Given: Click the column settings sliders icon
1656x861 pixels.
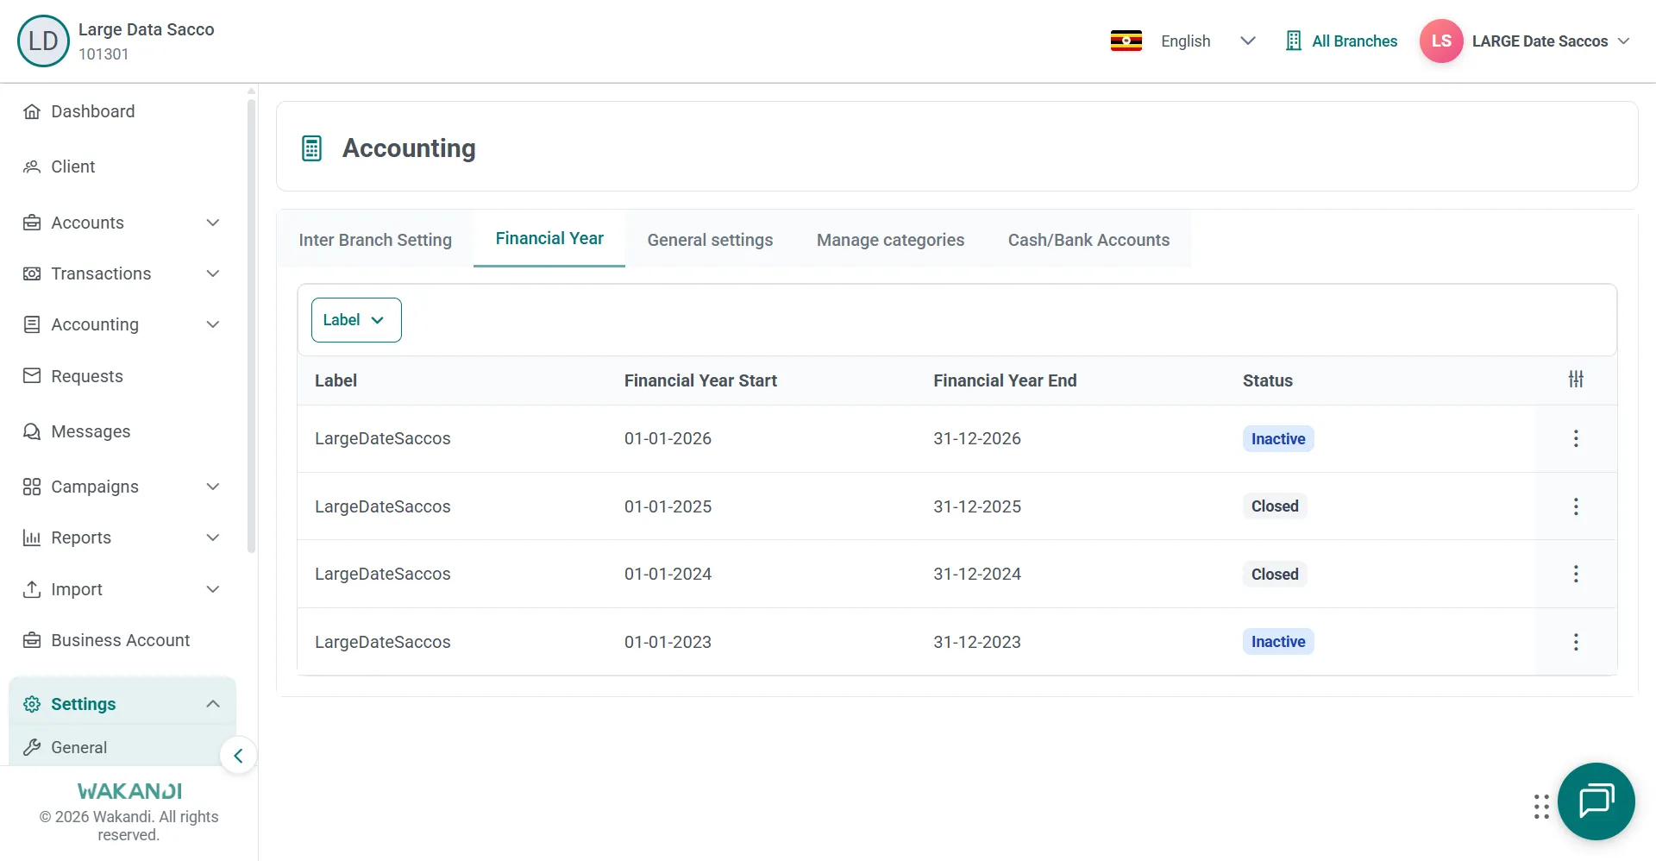Looking at the screenshot, I should tap(1576, 379).
